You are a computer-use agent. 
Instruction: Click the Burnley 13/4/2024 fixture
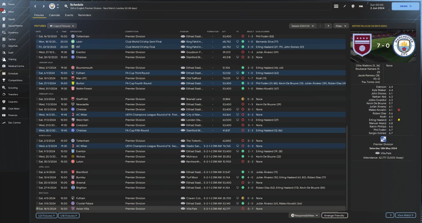coord(191,177)
